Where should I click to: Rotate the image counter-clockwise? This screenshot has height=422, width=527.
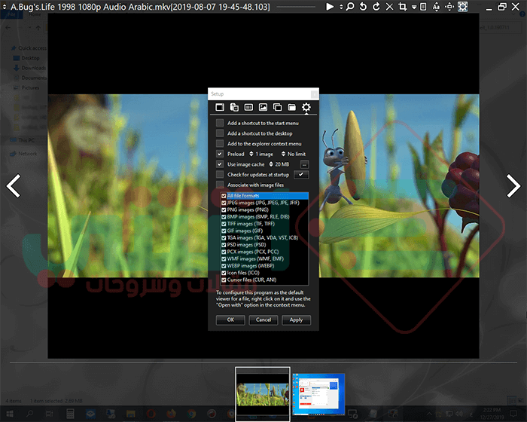(363, 7)
